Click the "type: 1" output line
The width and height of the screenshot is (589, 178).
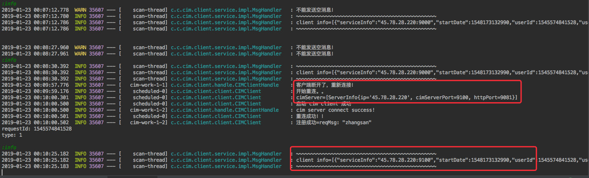tap(12, 135)
